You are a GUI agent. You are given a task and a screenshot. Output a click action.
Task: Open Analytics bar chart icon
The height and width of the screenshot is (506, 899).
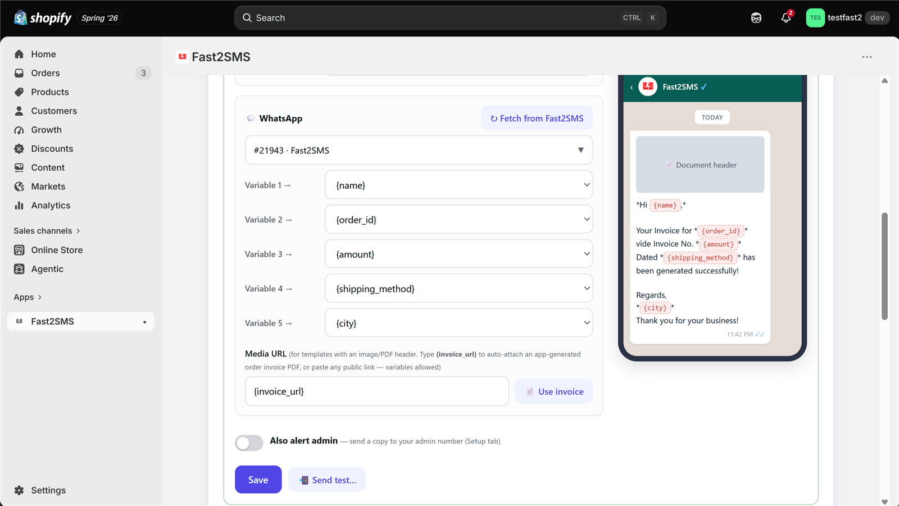19,206
